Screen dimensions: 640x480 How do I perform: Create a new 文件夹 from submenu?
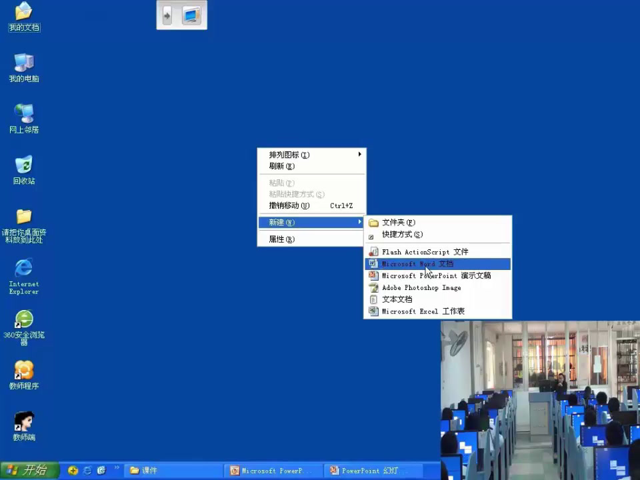pyautogui.click(x=437, y=223)
